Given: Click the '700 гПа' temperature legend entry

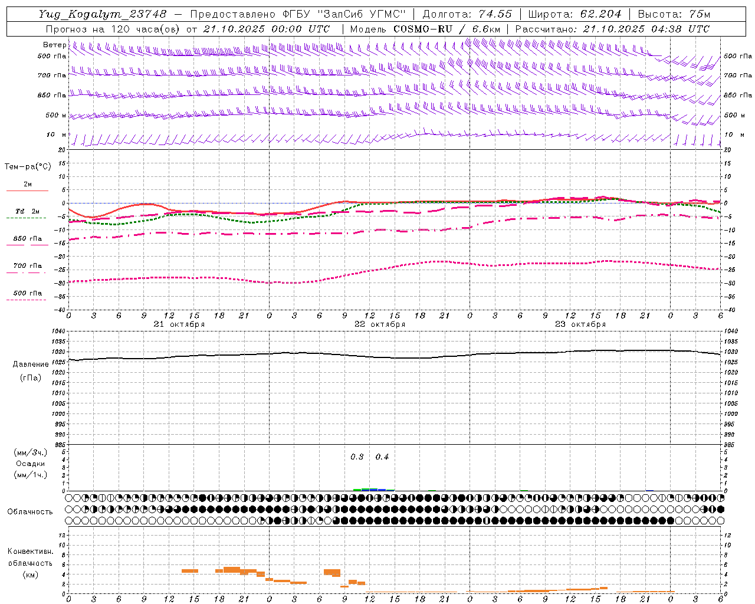Looking at the screenshot, I should [28, 266].
